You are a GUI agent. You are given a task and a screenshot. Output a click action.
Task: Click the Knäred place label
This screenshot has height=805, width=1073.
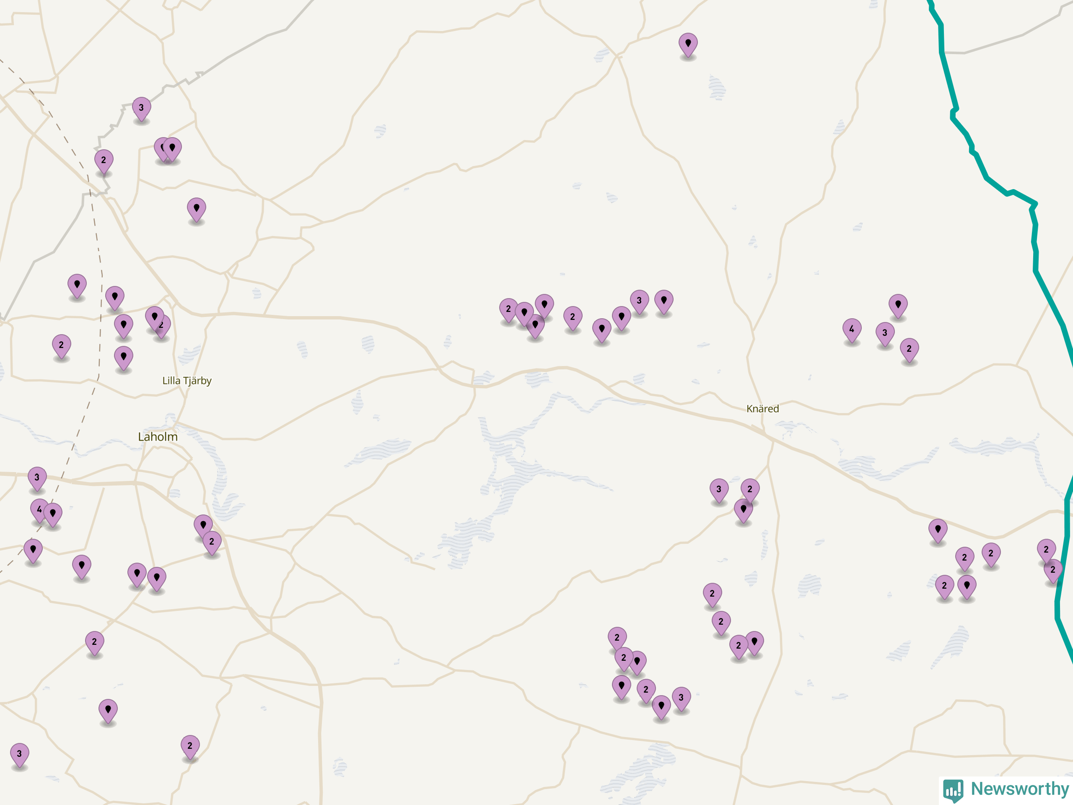click(762, 408)
